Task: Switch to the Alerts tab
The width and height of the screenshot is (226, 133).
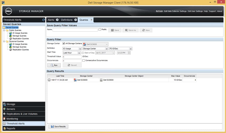Action: (x=51, y=20)
